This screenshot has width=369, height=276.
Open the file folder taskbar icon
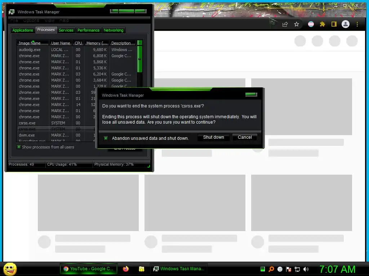(x=141, y=269)
